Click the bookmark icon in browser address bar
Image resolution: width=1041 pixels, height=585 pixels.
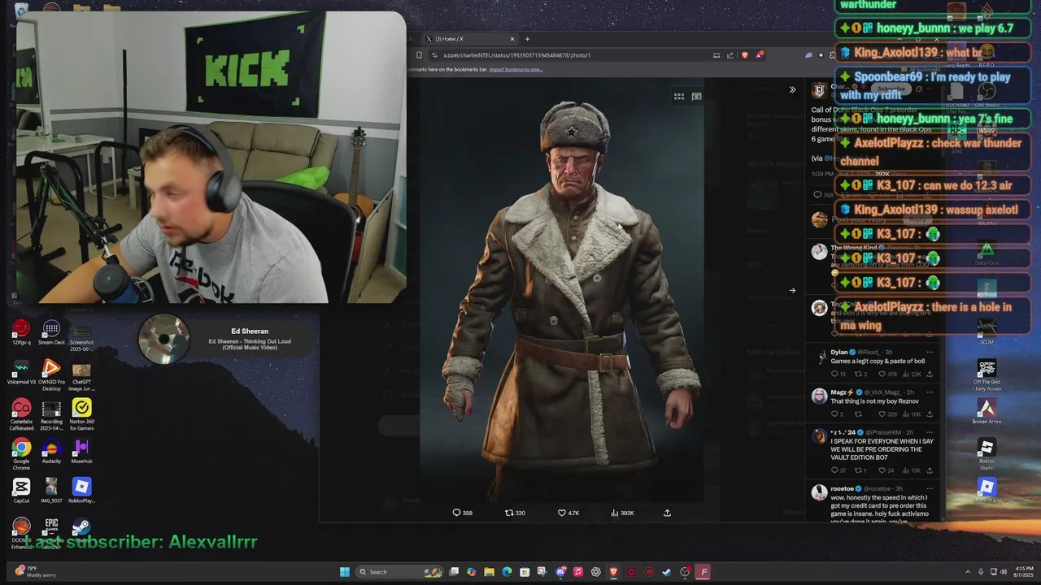pyautogui.click(x=419, y=55)
